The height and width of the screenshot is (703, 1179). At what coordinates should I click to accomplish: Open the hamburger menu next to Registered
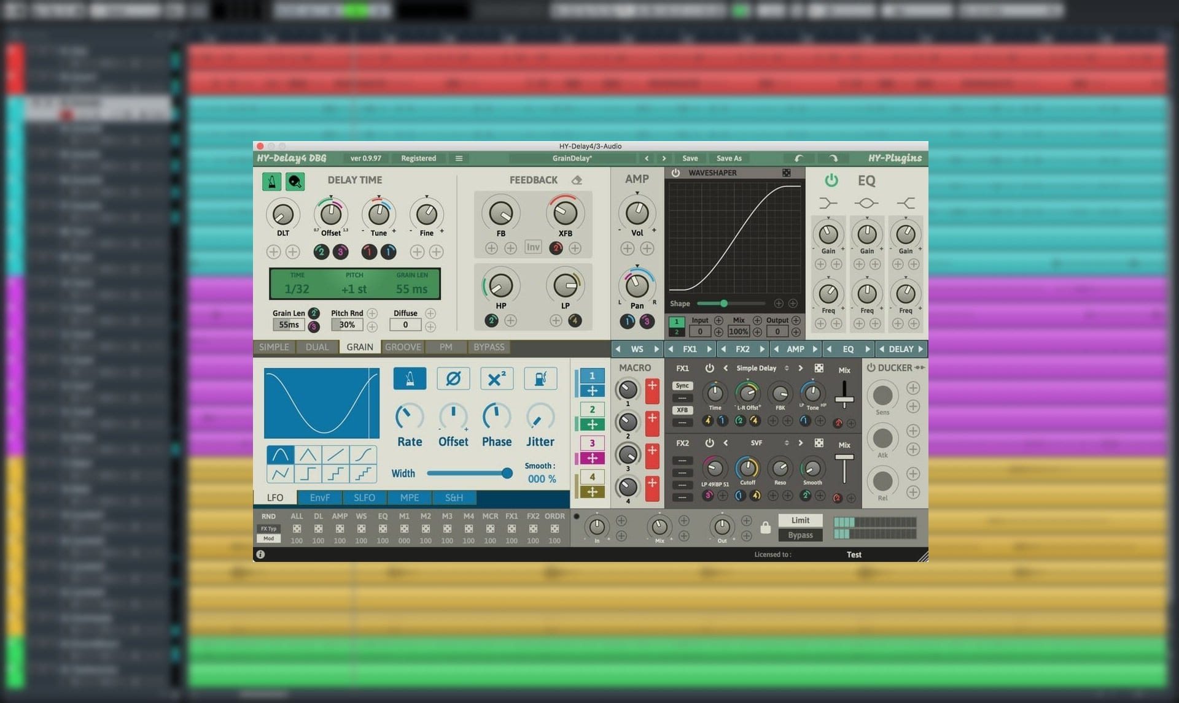click(x=459, y=158)
